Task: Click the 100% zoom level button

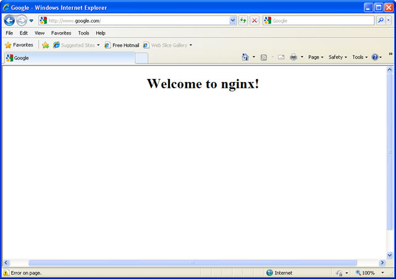Action: 366,273
